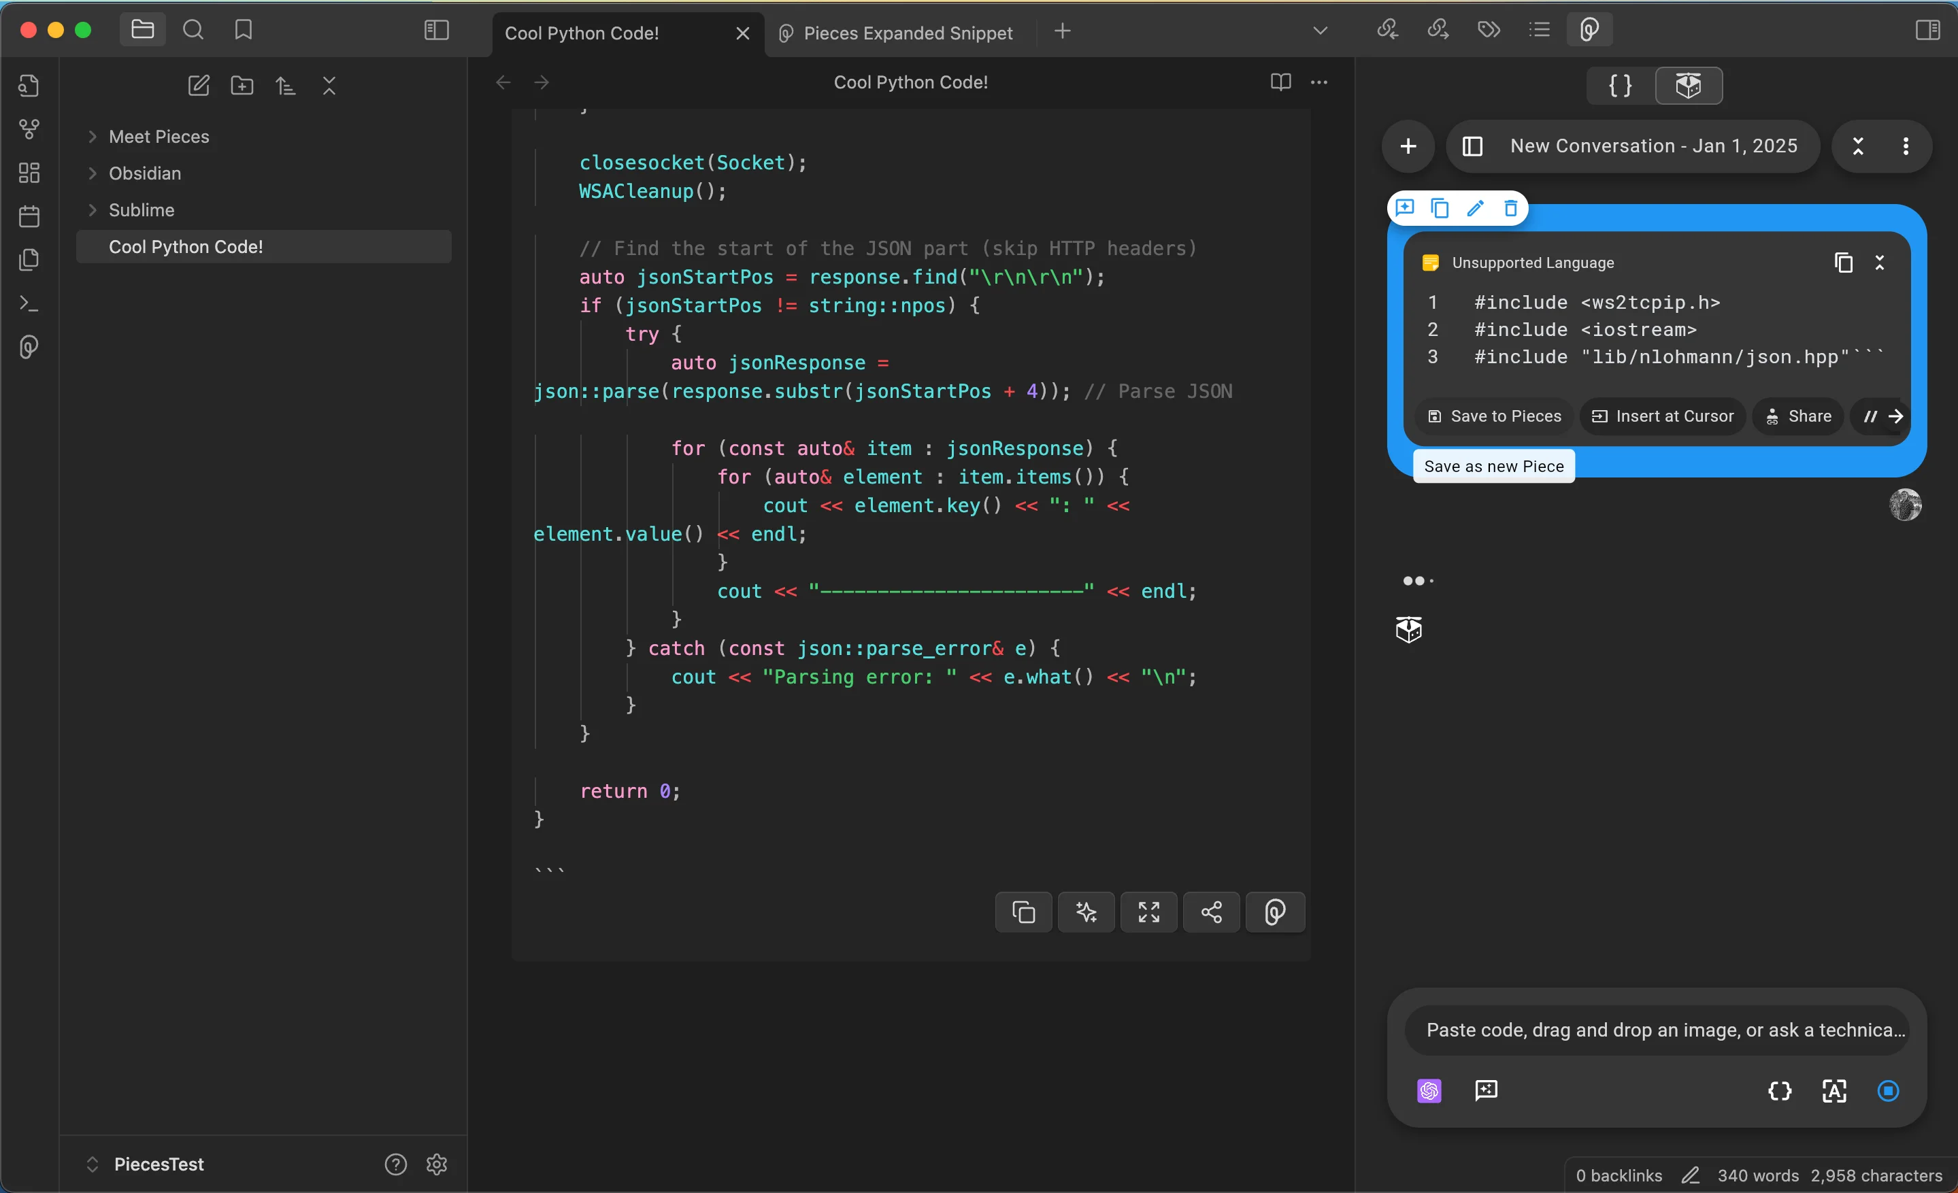Expand the code block with the fullscreen icon
Viewport: 1958px width, 1193px height.
[1148, 912]
